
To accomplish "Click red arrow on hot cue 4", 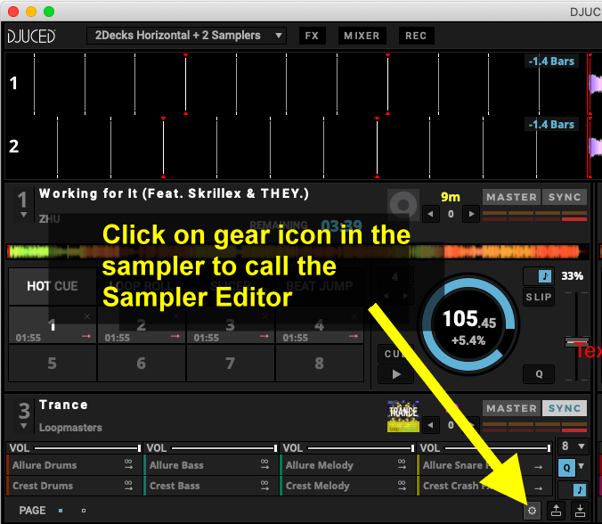I will (354, 336).
